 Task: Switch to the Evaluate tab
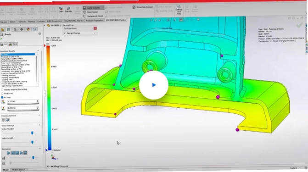coord(41,22)
